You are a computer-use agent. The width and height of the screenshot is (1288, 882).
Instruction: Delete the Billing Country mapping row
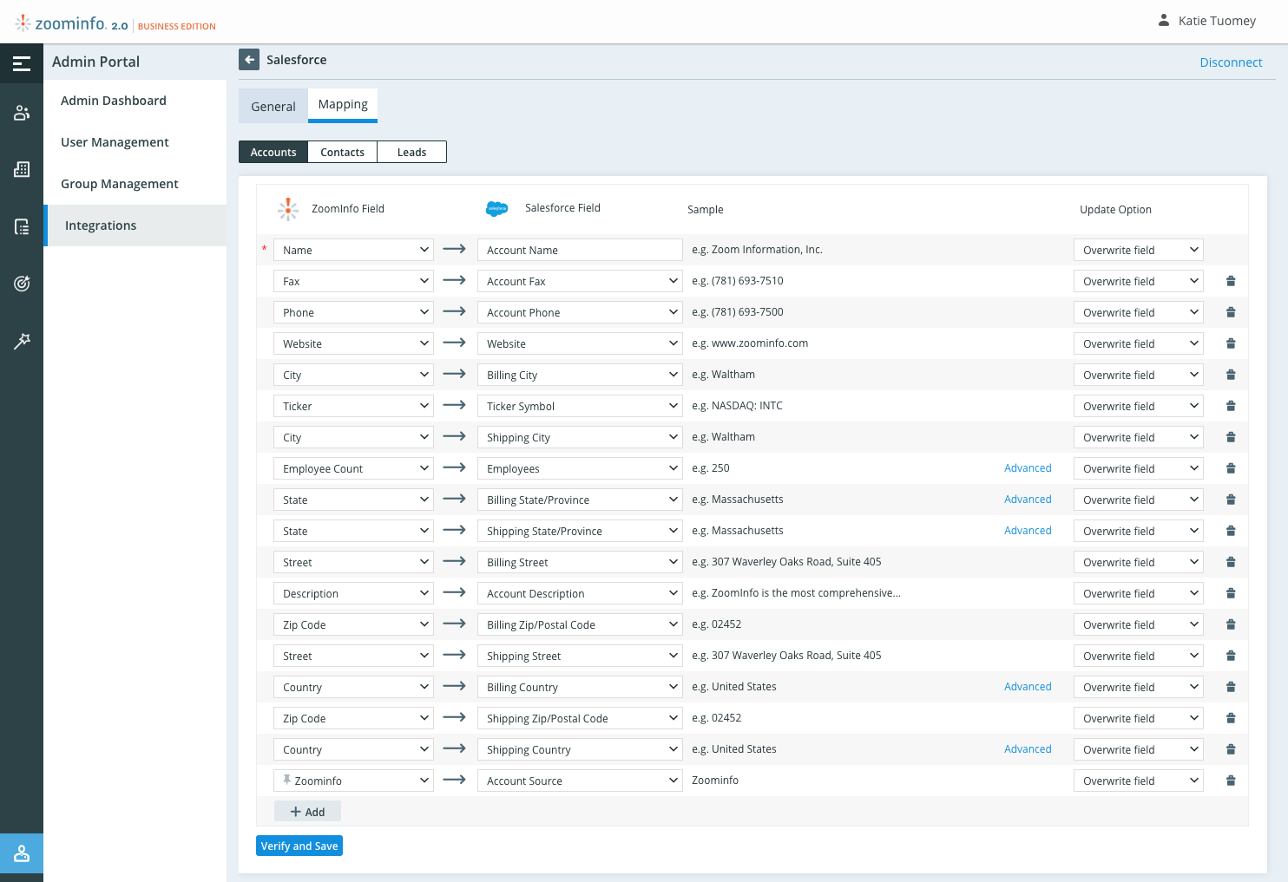pos(1231,687)
